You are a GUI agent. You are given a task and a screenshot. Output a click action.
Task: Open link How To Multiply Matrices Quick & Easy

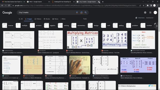click(x=78, y=53)
